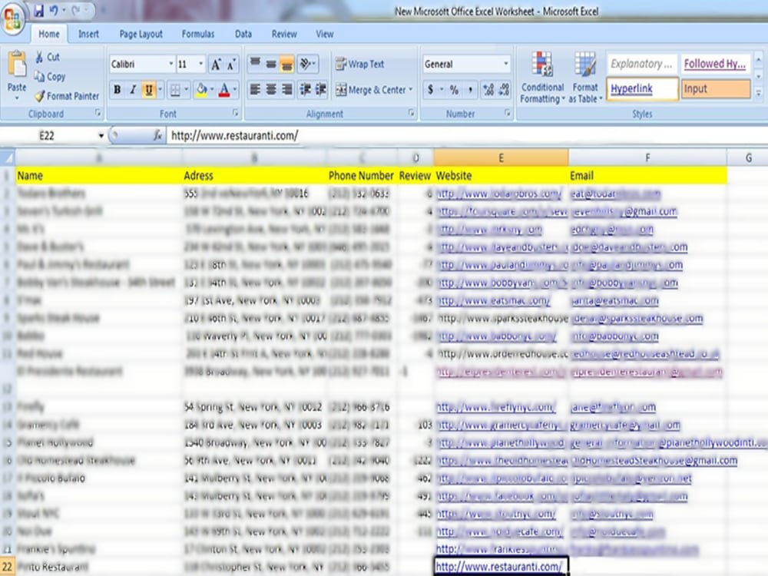Toggle bold formatting
The image size is (768, 576).
pos(115,90)
